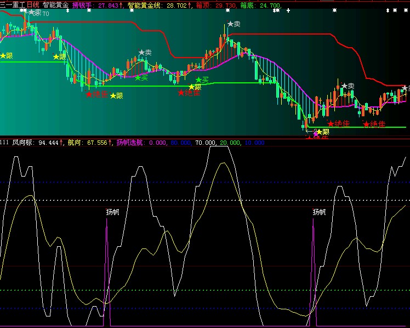Click the right 扬帆 signal label
This screenshot has height=328, width=410.
[x=319, y=212]
